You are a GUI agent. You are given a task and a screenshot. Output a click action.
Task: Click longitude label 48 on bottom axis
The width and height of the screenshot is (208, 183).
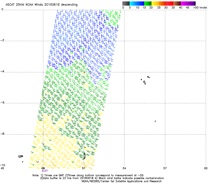(x=43, y=168)
